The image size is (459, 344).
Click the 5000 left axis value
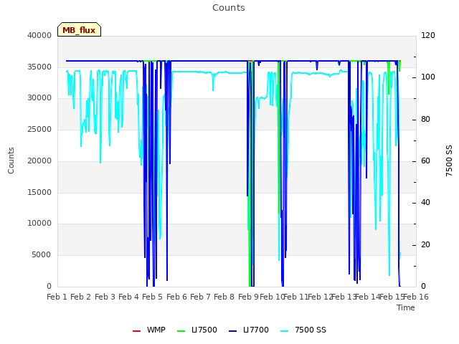(x=42, y=255)
